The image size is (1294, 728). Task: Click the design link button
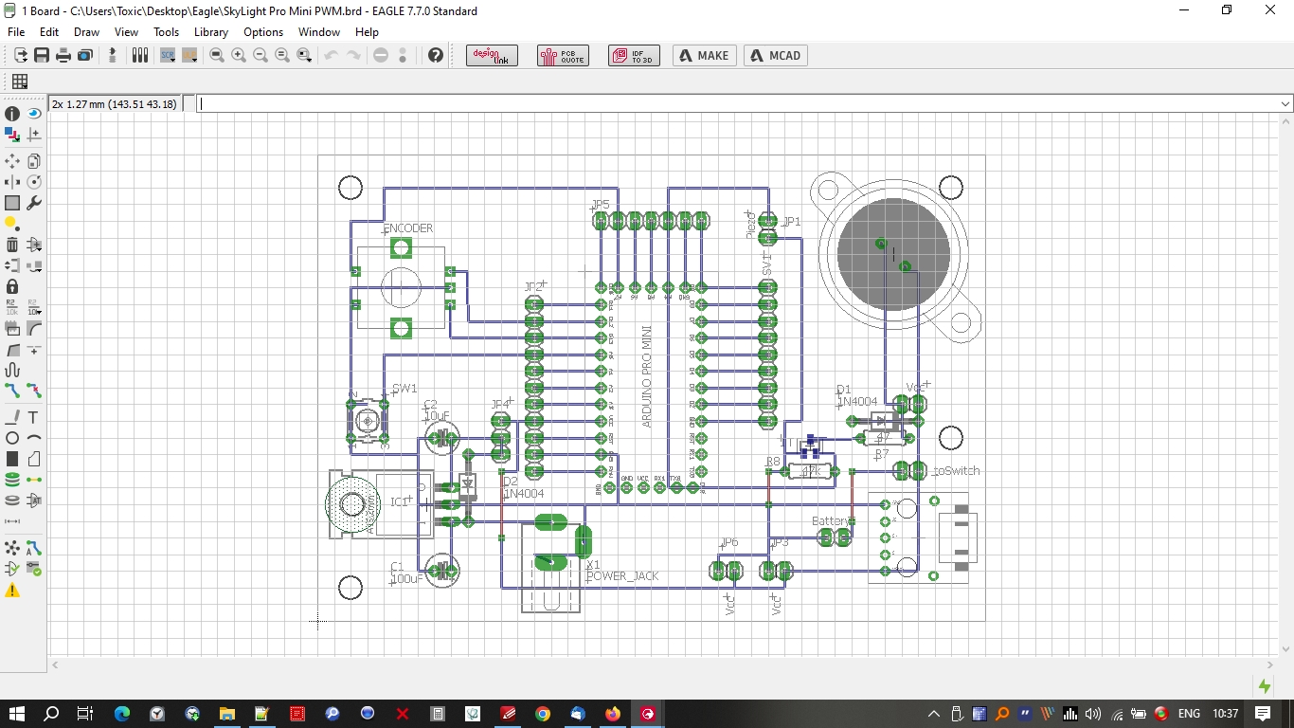pyautogui.click(x=493, y=56)
